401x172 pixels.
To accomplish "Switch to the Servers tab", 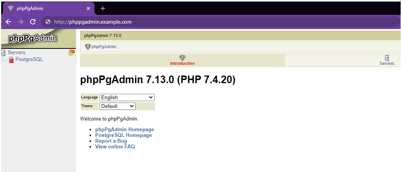I will pos(387,63).
